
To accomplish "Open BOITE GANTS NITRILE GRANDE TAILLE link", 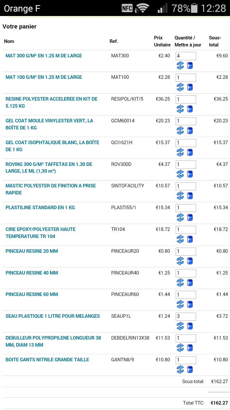I will pos(47,360).
